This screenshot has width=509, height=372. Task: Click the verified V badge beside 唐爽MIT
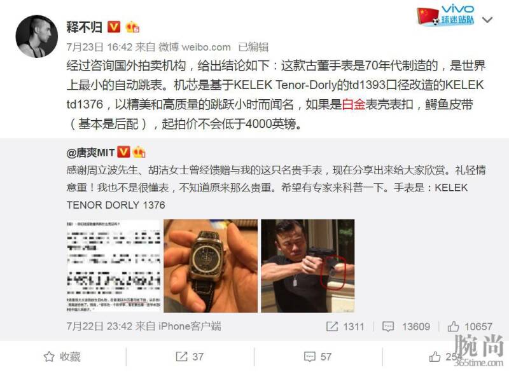pyautogui.click(x=123, y=152)
